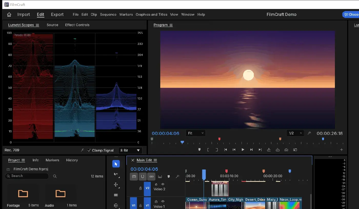359x209 pixels.
Task: Switch to the Effect Controls tab
Action: (77, 25)
